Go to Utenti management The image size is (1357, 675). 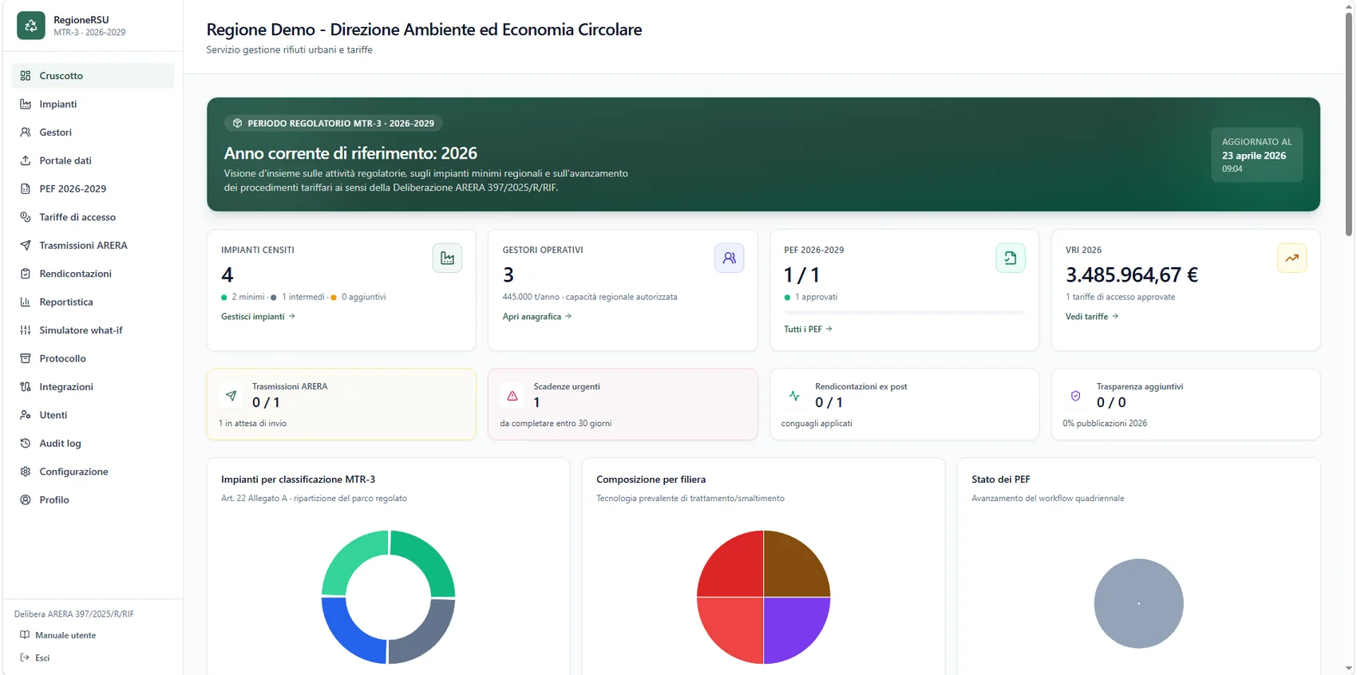pyautogui.click(x=93, y=415)
